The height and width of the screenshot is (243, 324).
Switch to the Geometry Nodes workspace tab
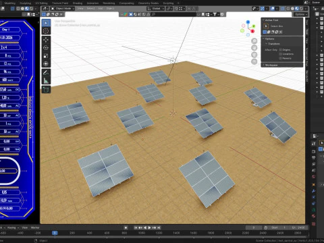pyautogui.click(x=148, y=3)
